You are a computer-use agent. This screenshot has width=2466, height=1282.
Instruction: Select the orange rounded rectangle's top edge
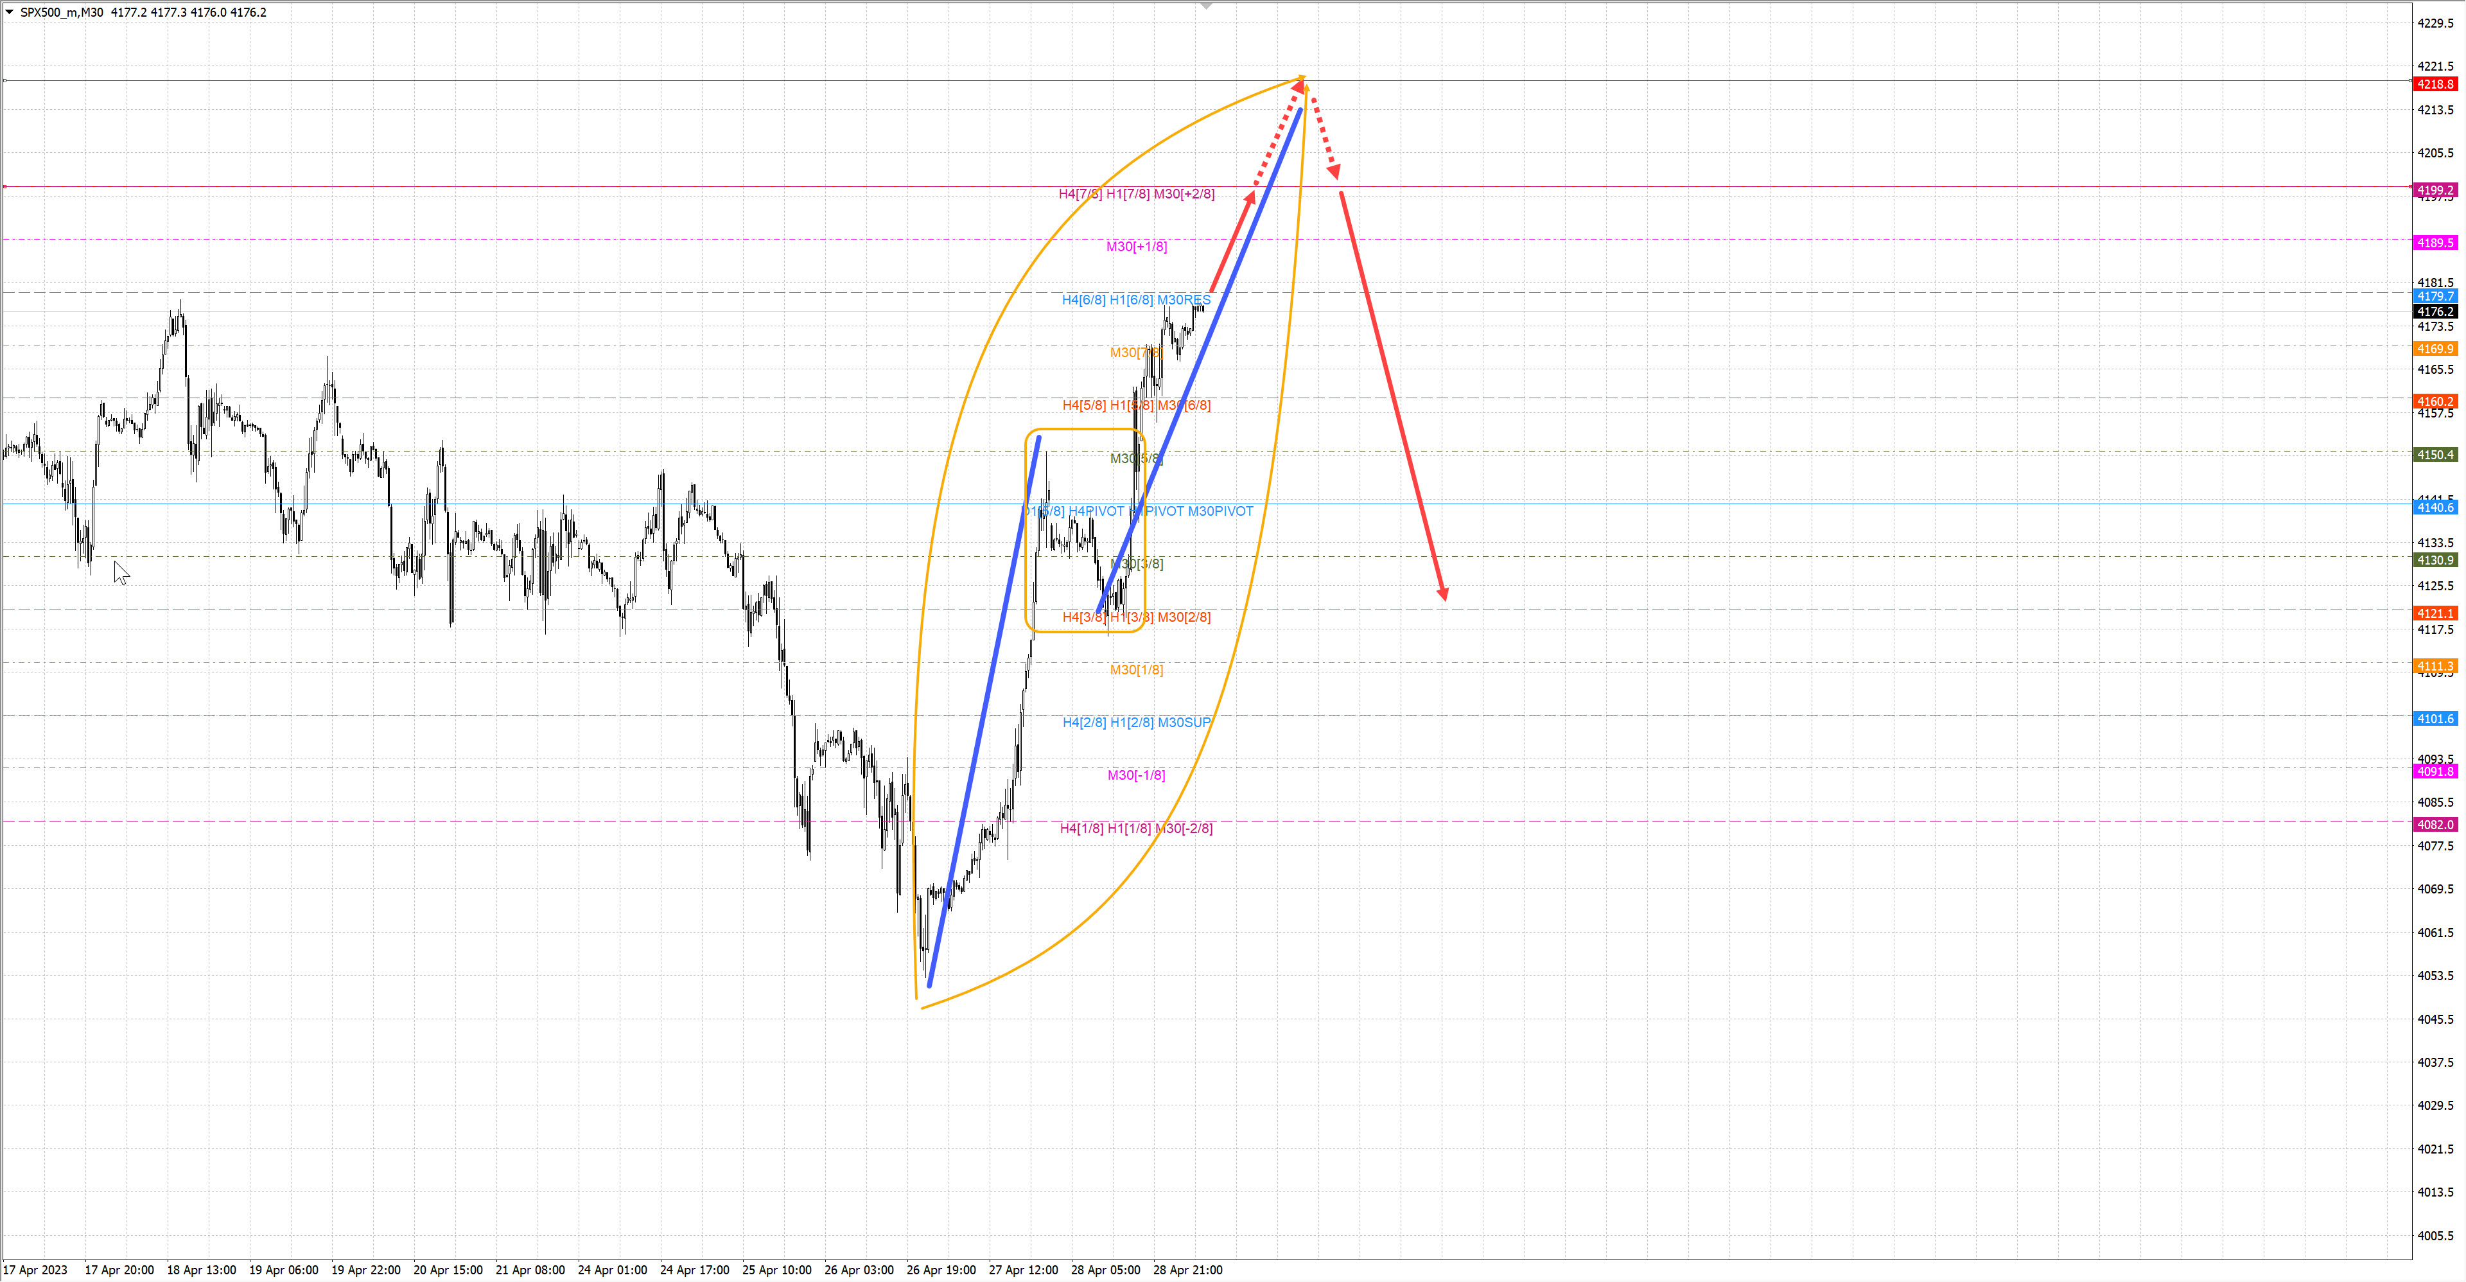[1085, 430]
